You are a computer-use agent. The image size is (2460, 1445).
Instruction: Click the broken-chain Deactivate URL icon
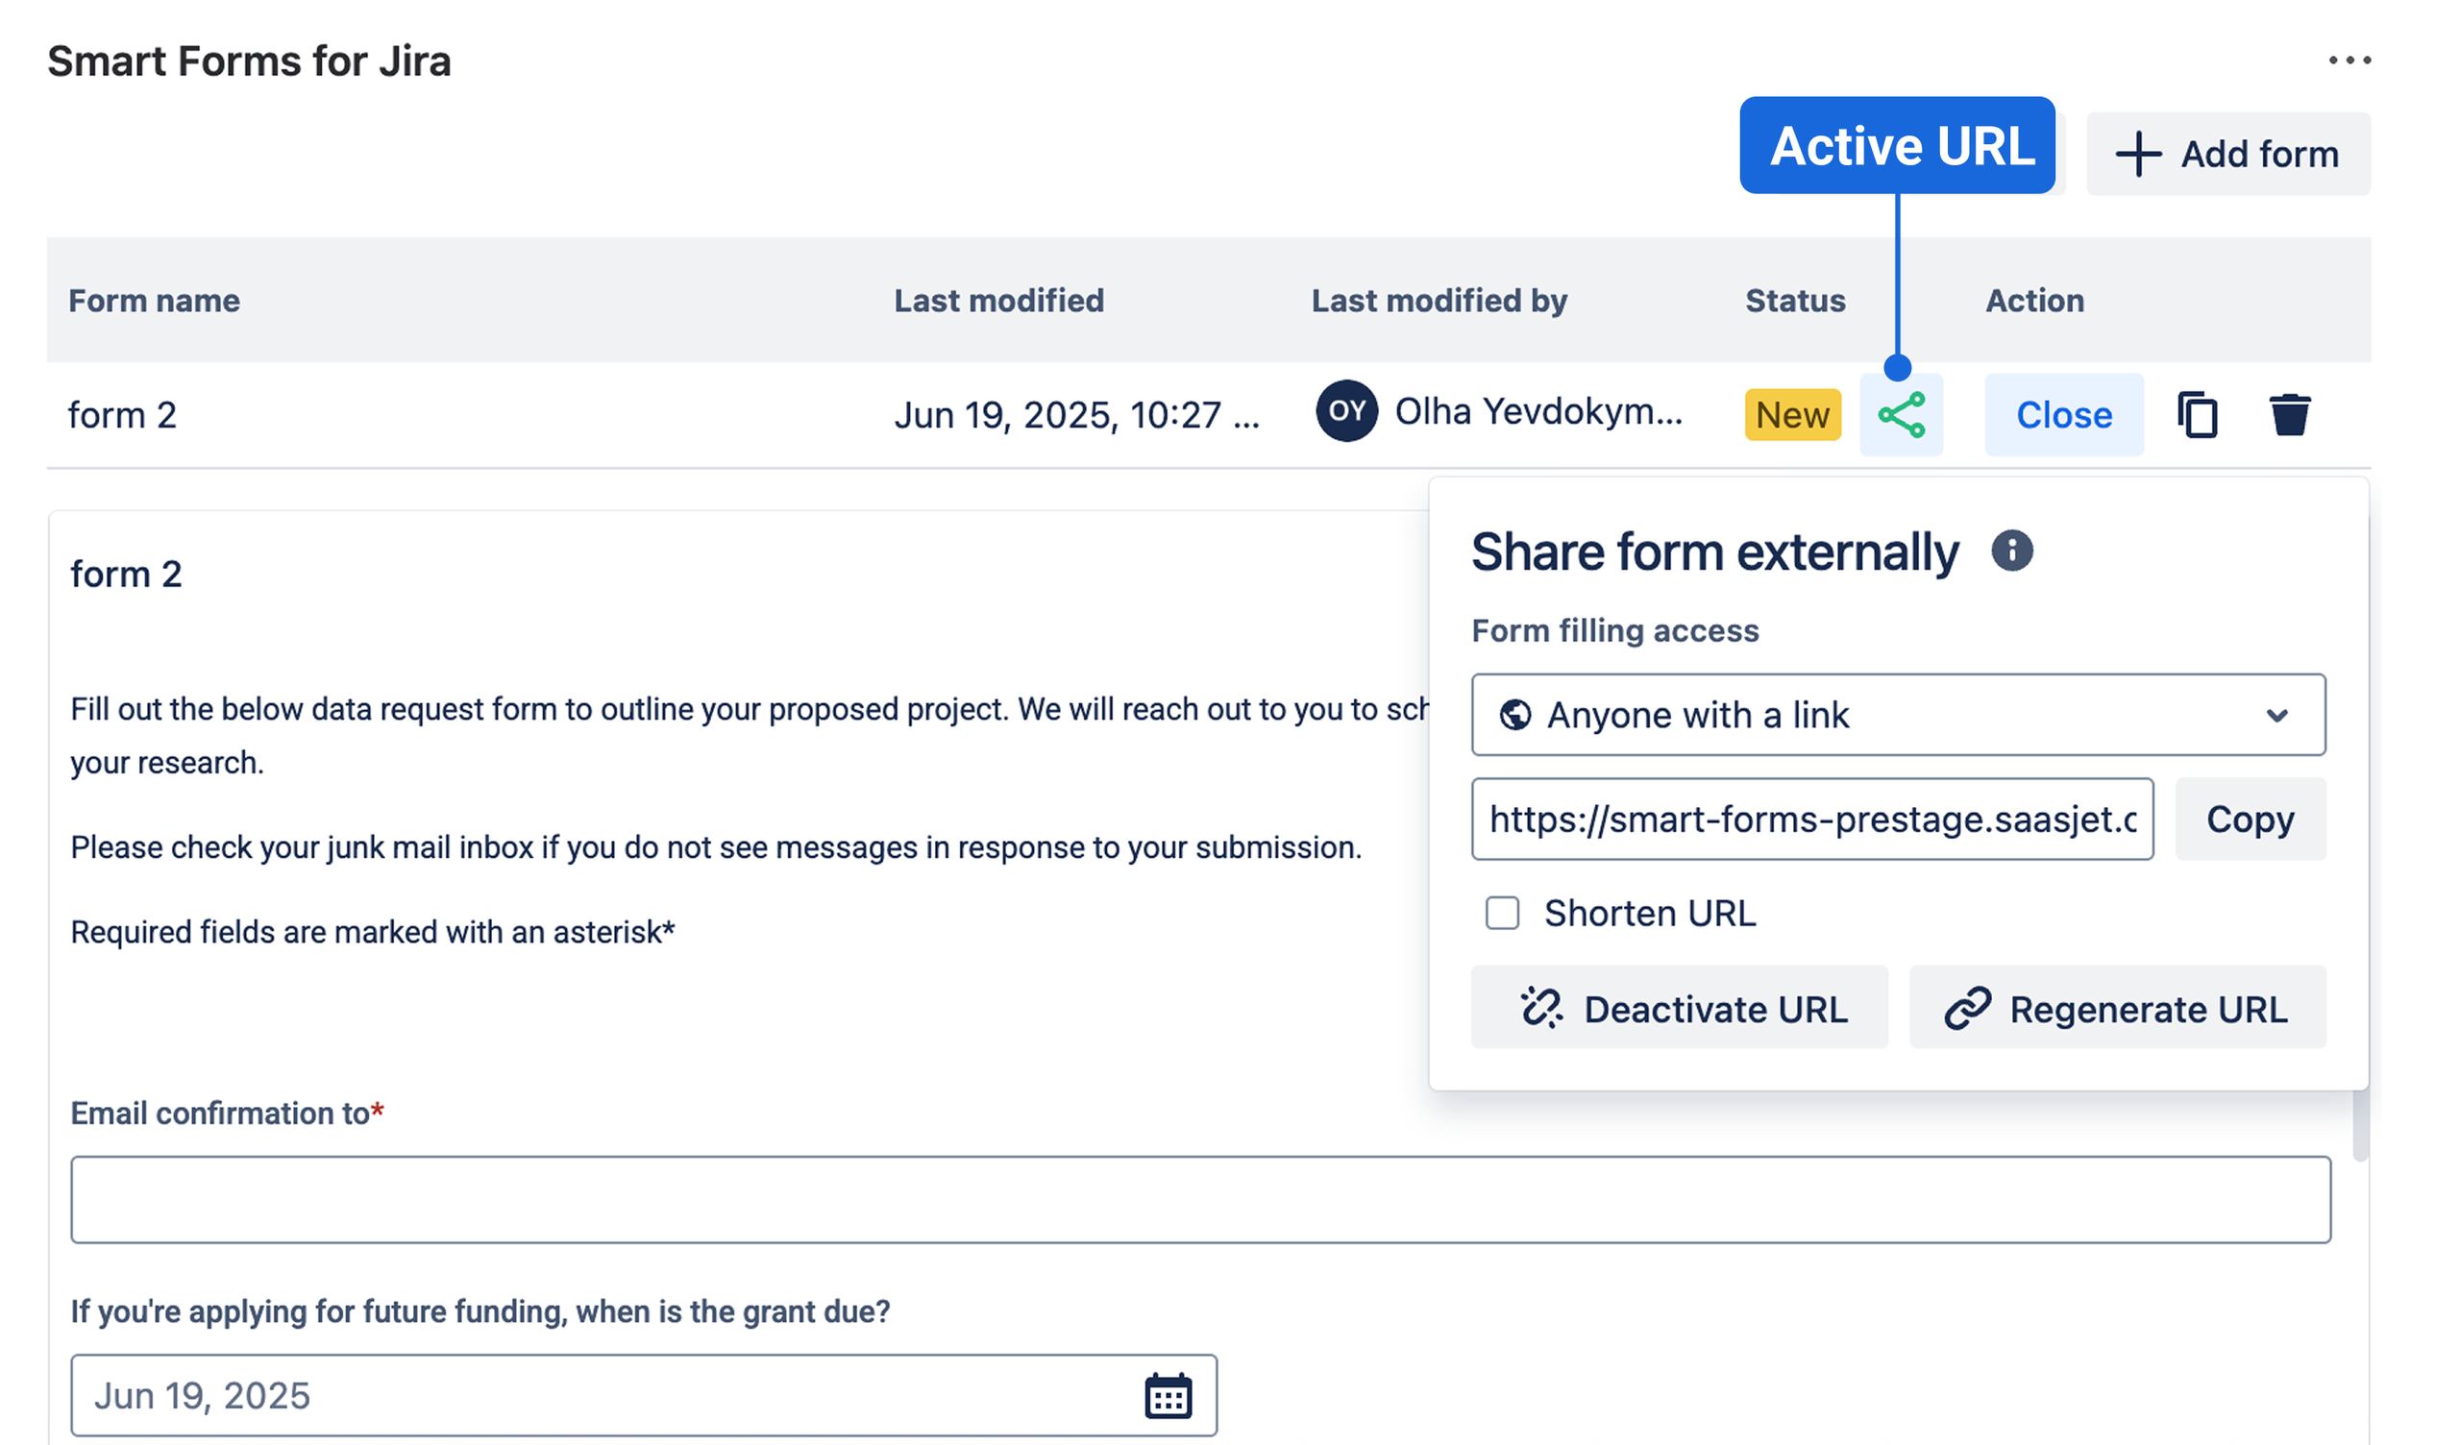pos(1543,1008)
